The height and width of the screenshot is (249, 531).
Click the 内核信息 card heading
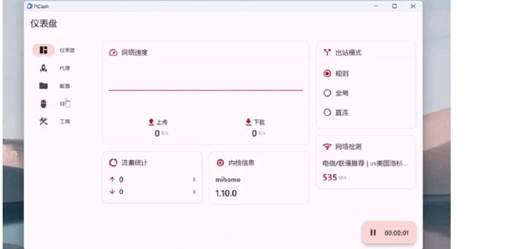coord(242,163)
